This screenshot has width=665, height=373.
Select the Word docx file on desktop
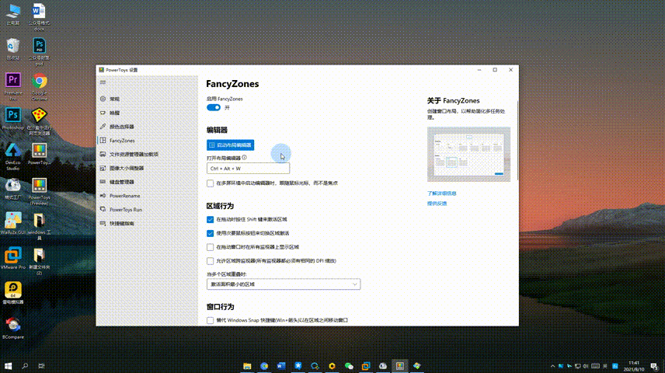(39, 17)
